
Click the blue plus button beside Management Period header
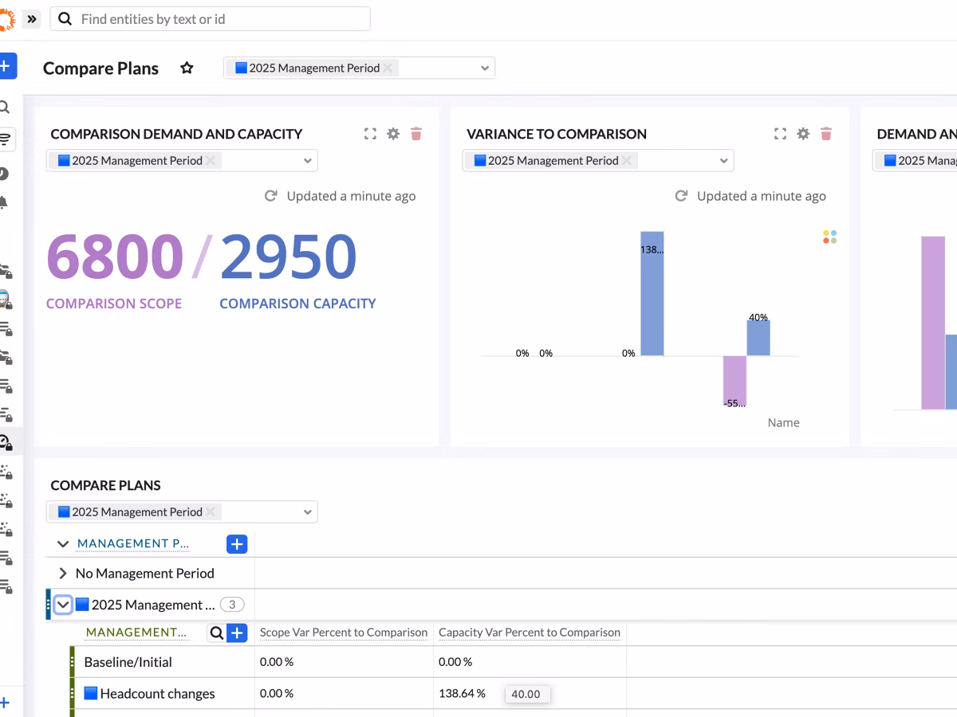[237, 544]
